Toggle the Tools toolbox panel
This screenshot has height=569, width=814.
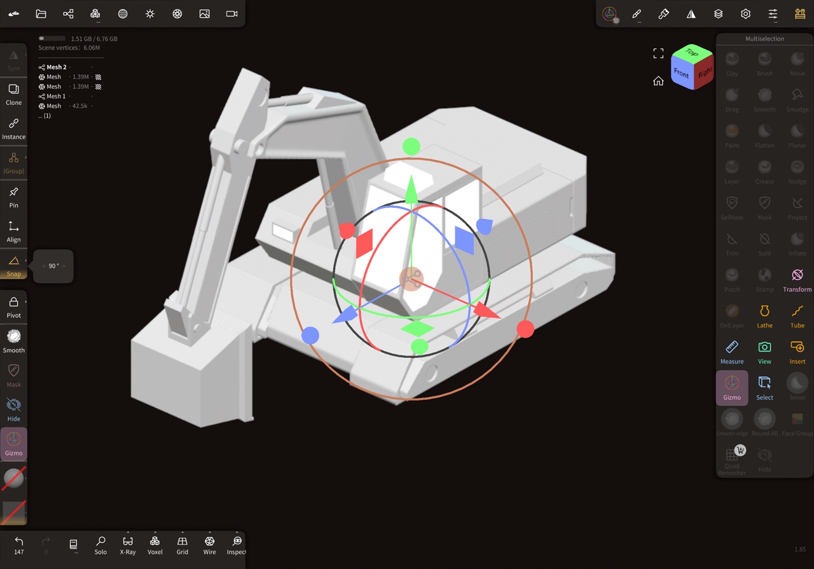800,14
